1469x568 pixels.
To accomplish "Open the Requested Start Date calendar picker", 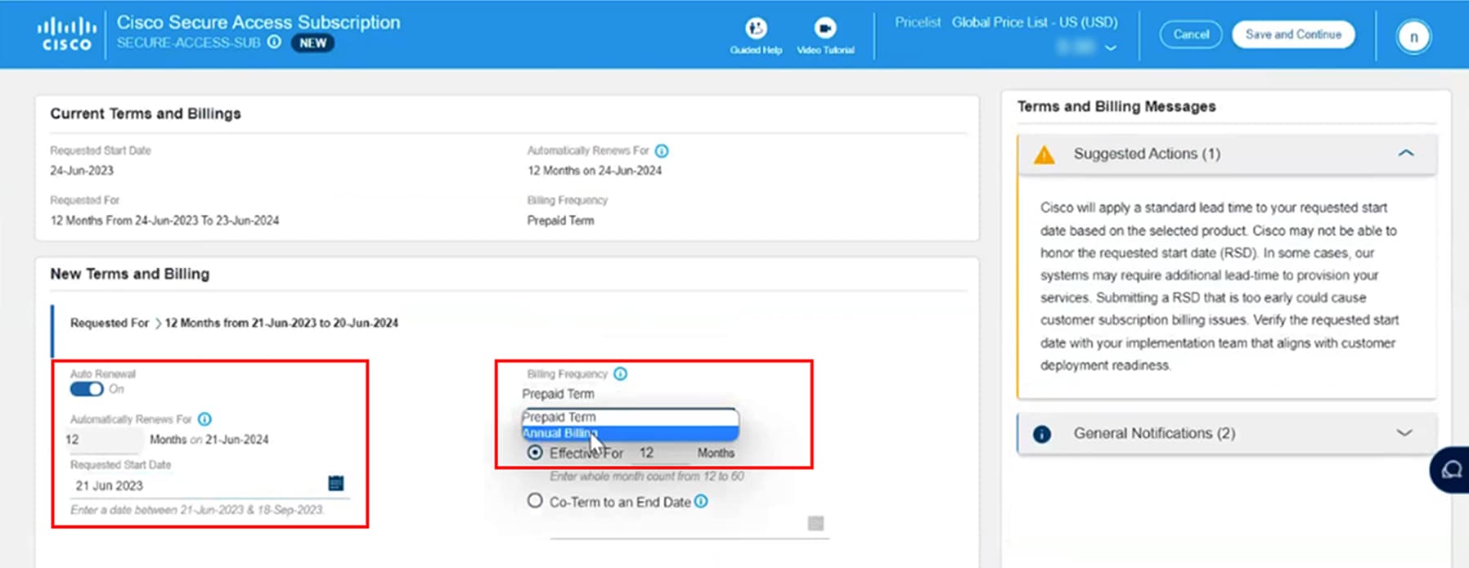I will tap(335, 484).
